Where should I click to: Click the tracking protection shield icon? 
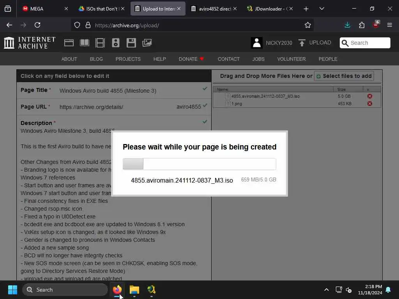coord(77,25)
